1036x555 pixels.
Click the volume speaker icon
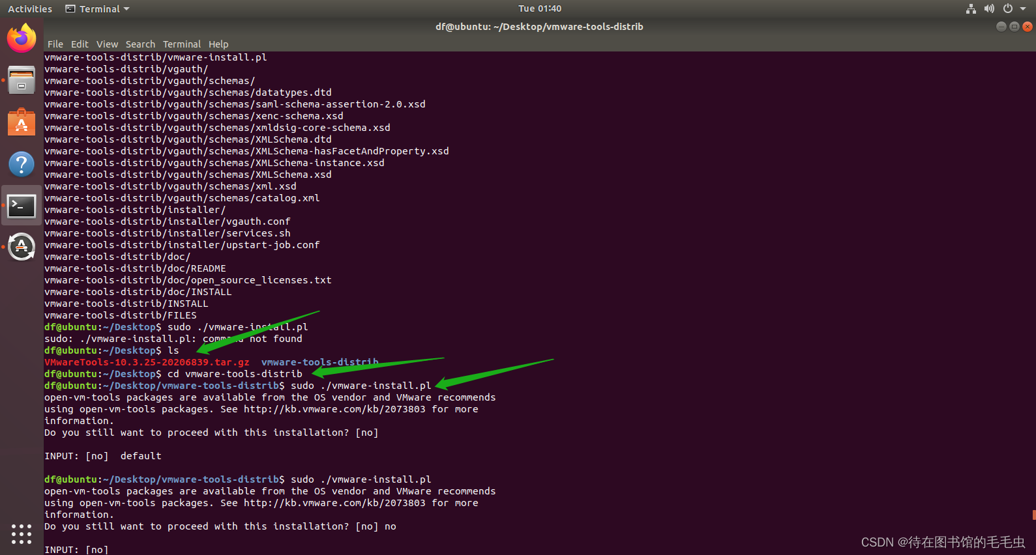pos(989,8)
